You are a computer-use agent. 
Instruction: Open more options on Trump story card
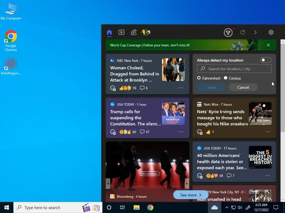[x=181, y=132]
